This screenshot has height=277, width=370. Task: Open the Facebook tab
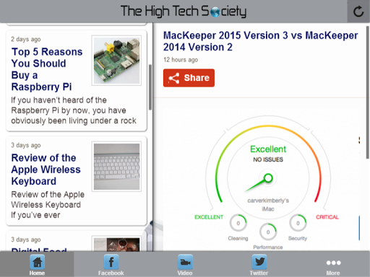[x=111, y=264]
